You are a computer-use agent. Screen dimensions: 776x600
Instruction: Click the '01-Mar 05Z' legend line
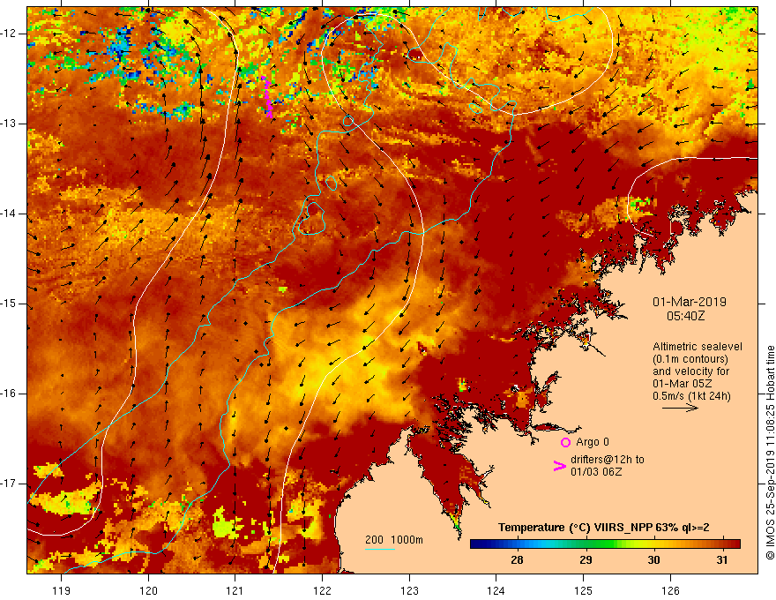pos(681,384)
